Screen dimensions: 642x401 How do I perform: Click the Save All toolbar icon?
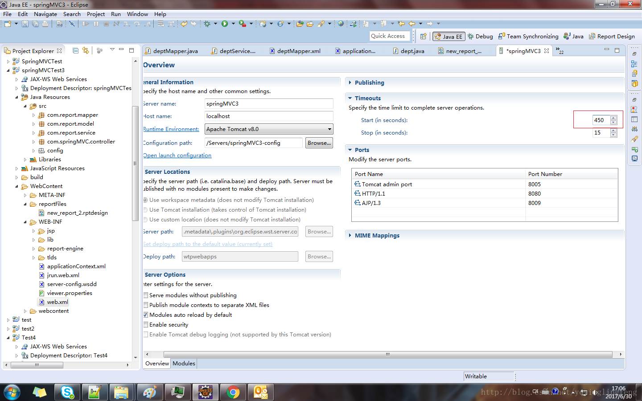click(35, 24)
